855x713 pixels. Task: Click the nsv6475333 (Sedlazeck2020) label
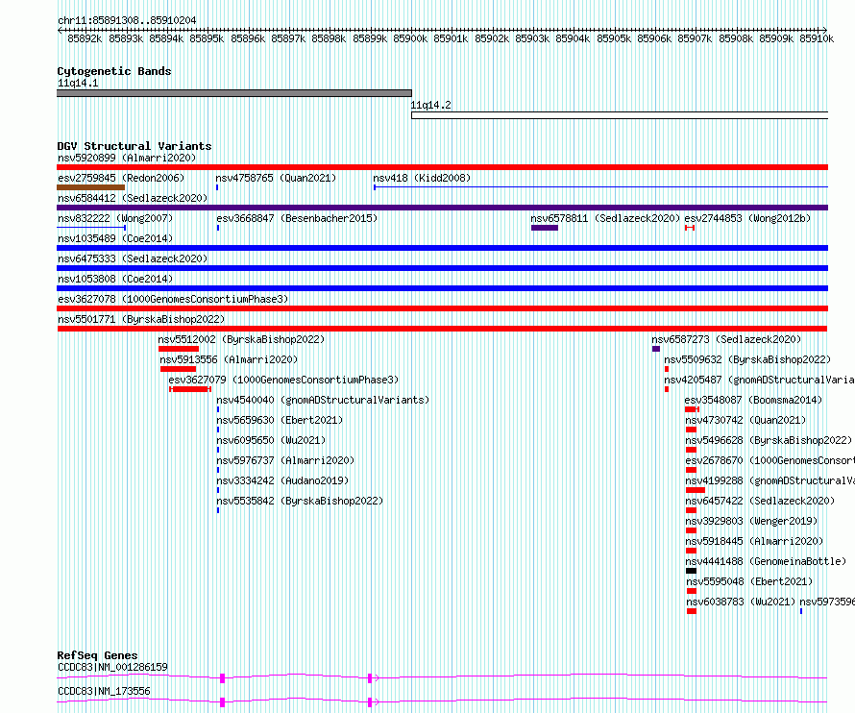pyautogui.click(x=133, y=259)
